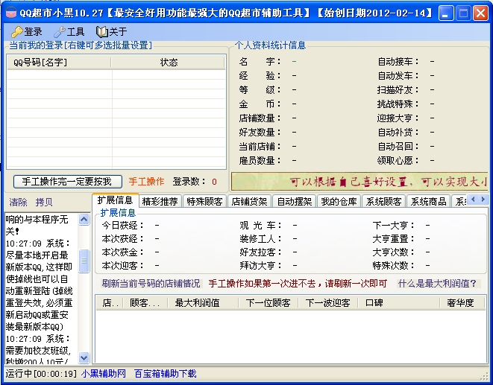Click the 登录数: label
This screenshot has width=493, height=385.
pyautogui.click(x=189, y=182)
